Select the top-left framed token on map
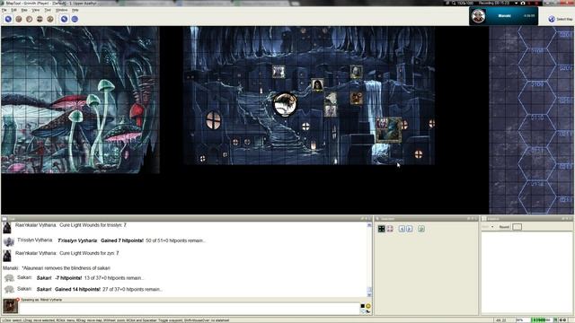 [279, 72]
